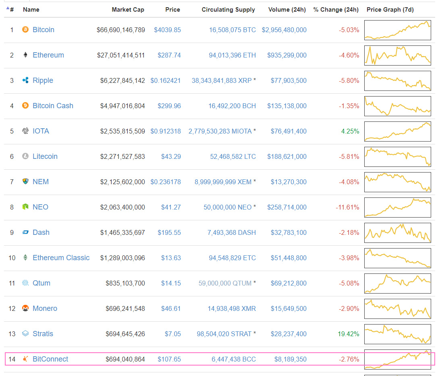
Task: Click Dash price $195.55
Action: tap(169, 233)
